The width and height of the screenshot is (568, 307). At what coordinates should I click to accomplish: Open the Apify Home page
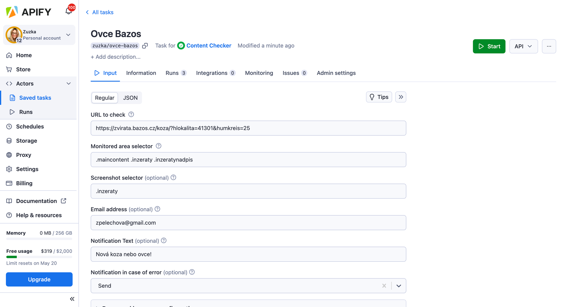[x=23, y=55]
